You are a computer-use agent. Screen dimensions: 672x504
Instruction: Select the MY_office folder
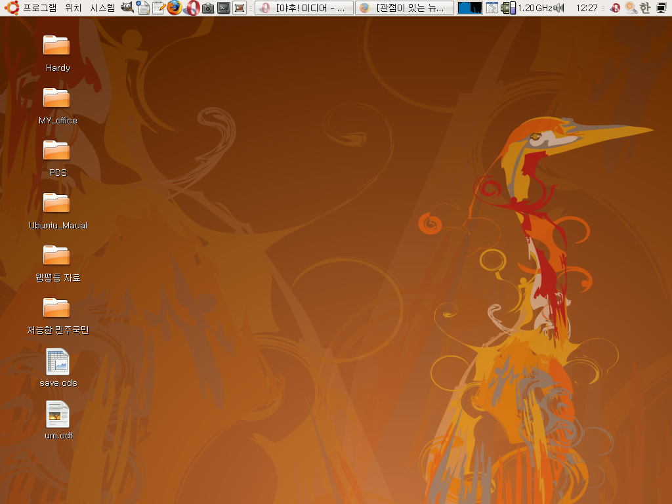[58, 106]
